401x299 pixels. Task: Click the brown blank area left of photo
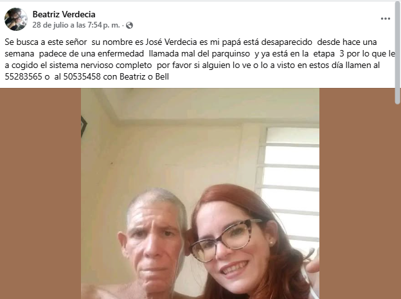point(40,194)
